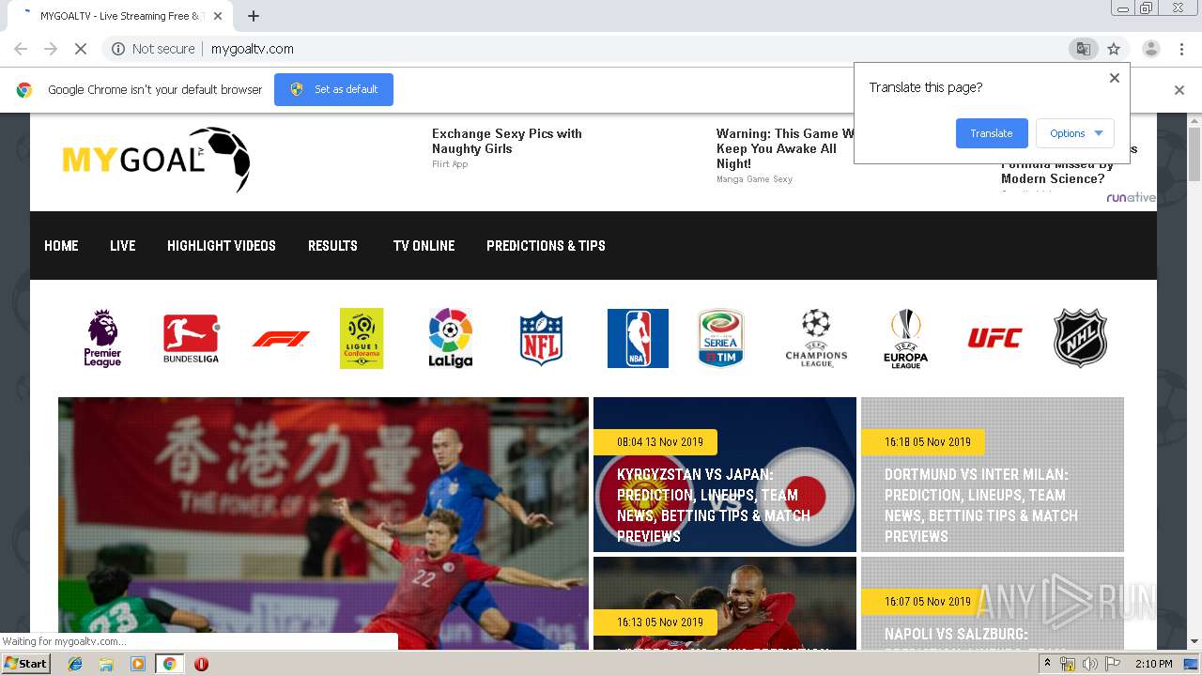The width and height of the screenshot is (1202, 676).
Task: Select the Formula 1 logo
Action: pyautogui.click(x=281, y=339)
